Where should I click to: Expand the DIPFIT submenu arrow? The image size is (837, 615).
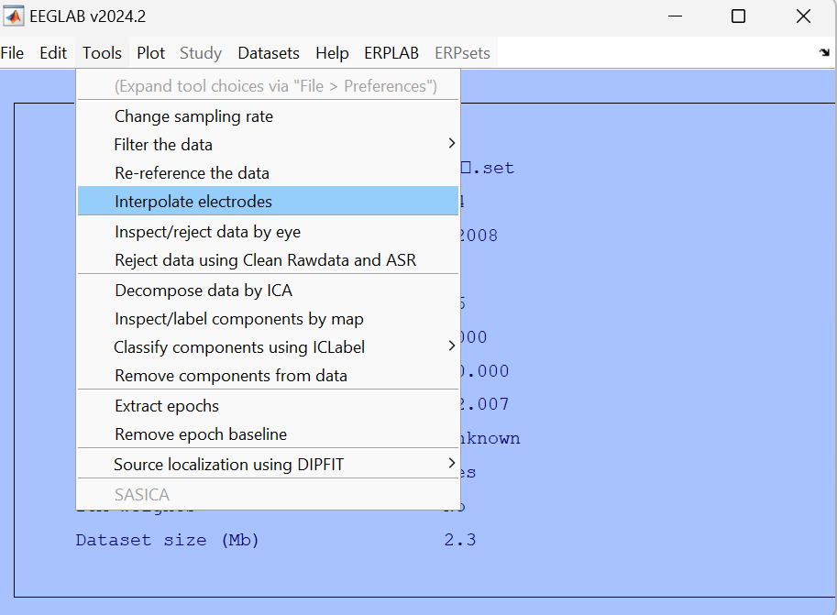coord(452,463)
